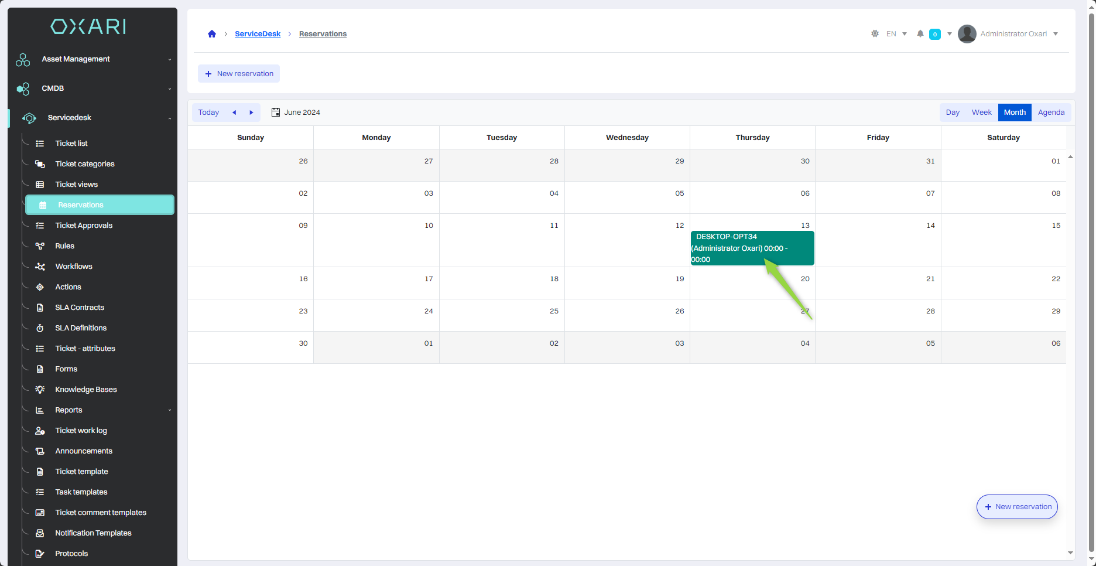The image size is (1096, 566).
Task: Open the EN language dropdown
Action: click(896, 34)
